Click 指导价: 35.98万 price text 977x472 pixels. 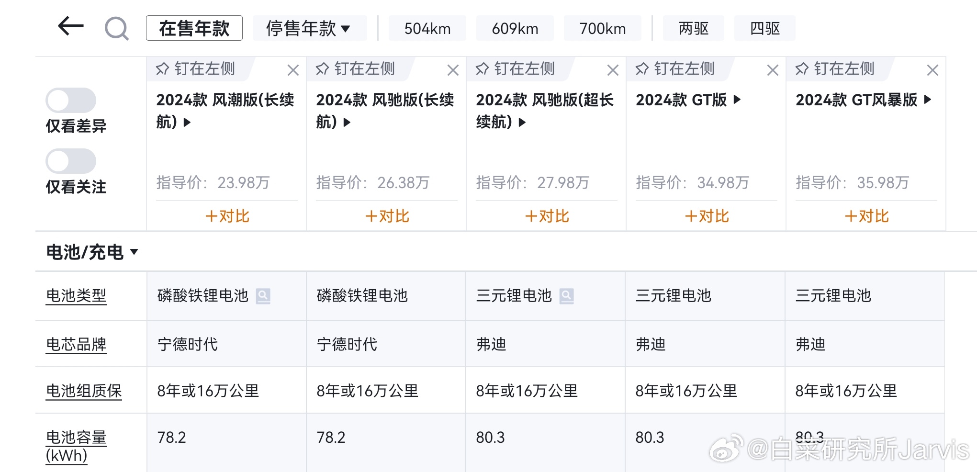tap(853, 182)
